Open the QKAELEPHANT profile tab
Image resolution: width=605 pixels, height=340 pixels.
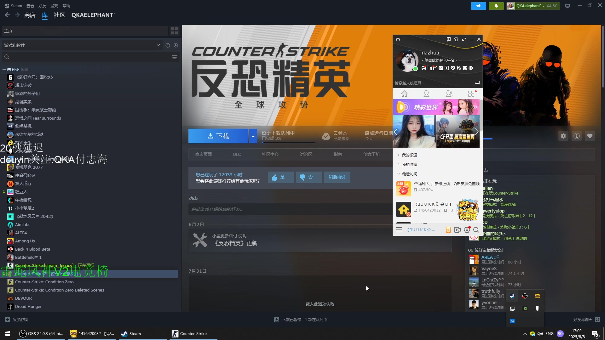93,15
